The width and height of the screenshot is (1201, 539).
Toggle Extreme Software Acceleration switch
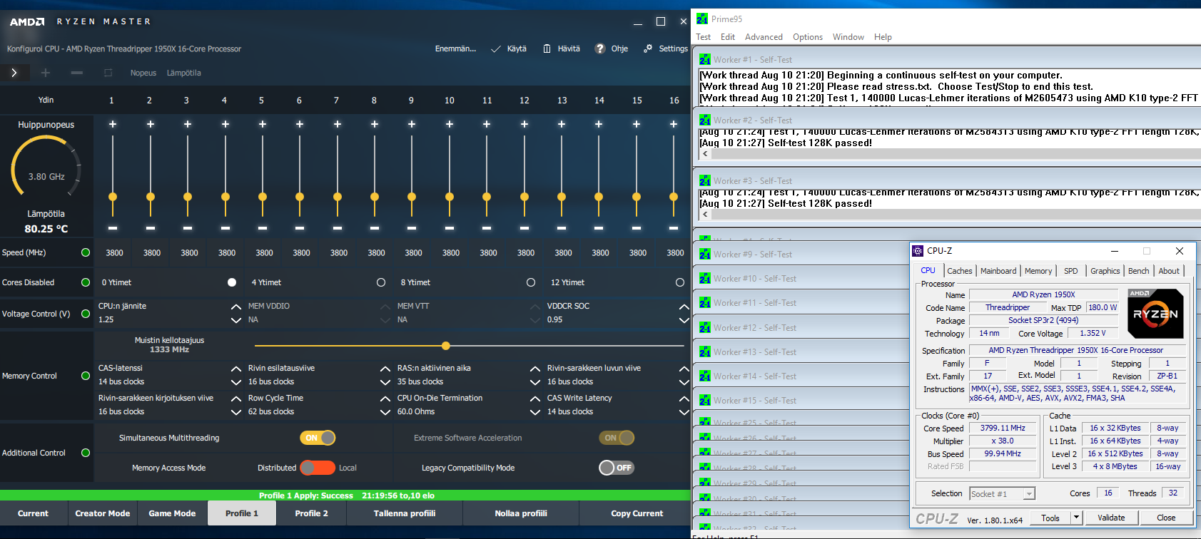point(617,438)
